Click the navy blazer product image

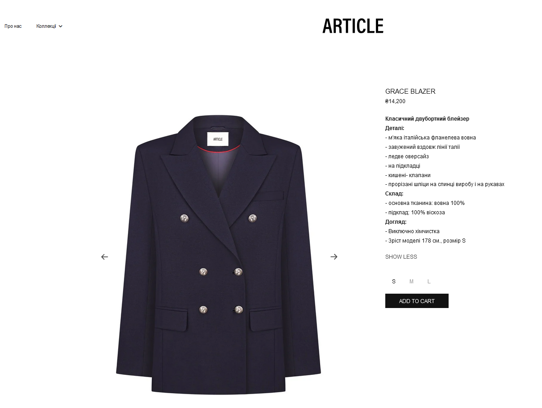pyautogui.click(x=219, y=255)
